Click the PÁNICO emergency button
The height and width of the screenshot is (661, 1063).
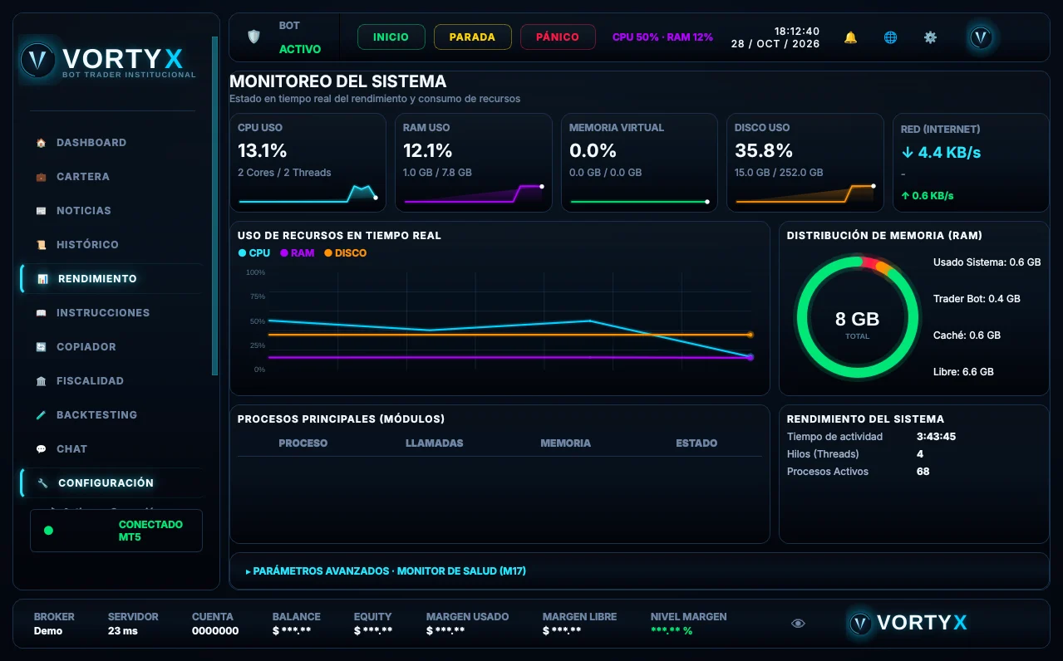coord(558,37)
